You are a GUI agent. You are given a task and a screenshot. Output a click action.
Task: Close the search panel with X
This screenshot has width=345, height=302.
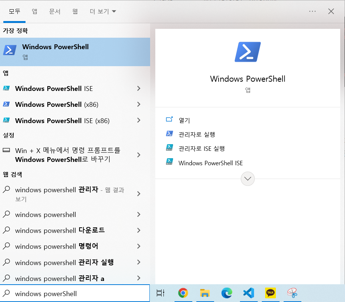pyautogui.click(x=331, y=11)
